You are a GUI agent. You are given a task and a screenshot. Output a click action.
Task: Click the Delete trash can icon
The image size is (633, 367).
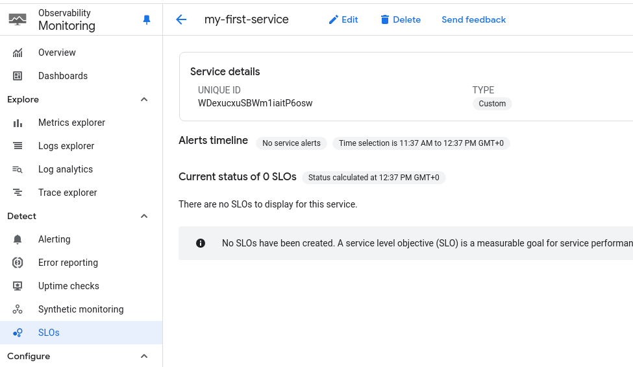[385, 19]
